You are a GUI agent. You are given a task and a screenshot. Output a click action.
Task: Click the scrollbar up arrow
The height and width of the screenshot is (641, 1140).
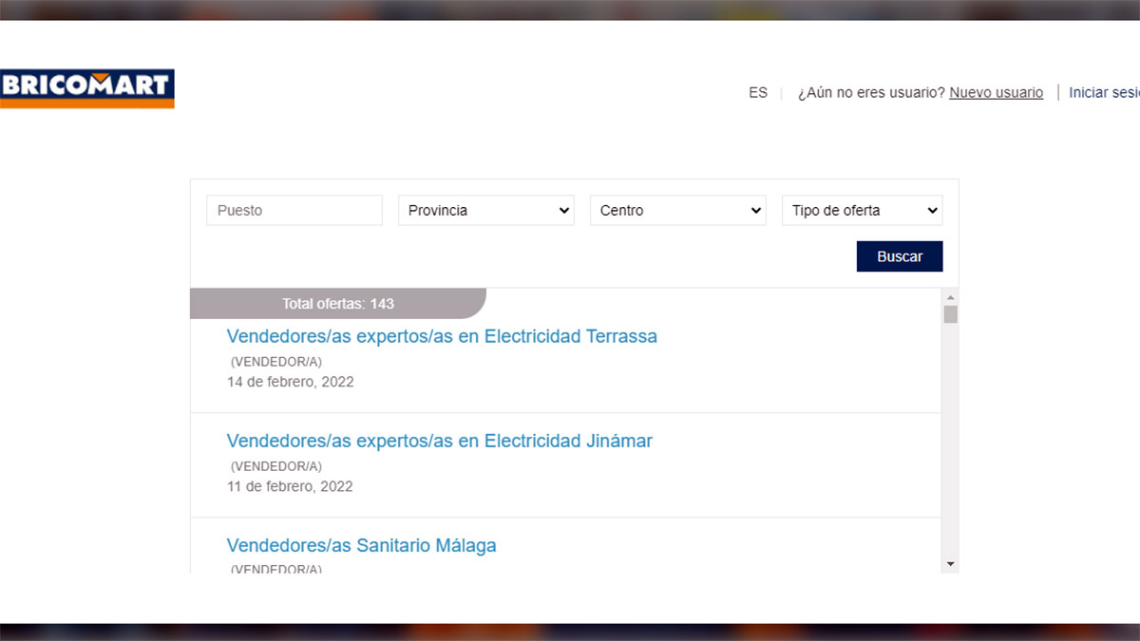click(x=950, y=296)
